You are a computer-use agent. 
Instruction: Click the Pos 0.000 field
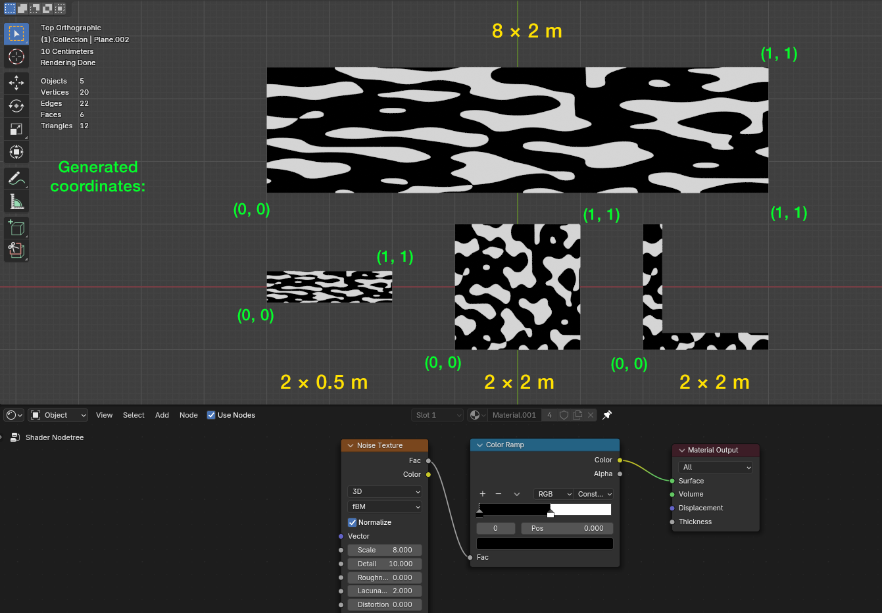coord(567,528)
